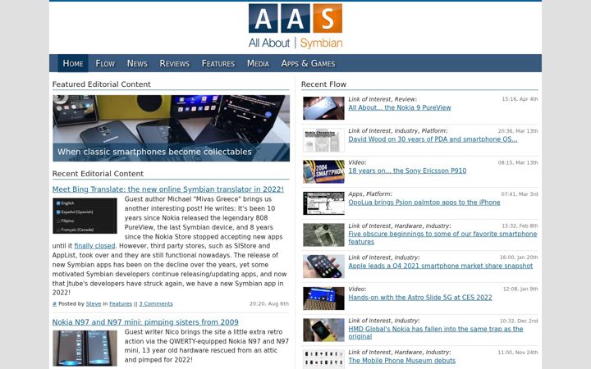Open HMD Global's Nokia same trap article
This screenshot has height=369, width=591.
[x=435, y=333]
